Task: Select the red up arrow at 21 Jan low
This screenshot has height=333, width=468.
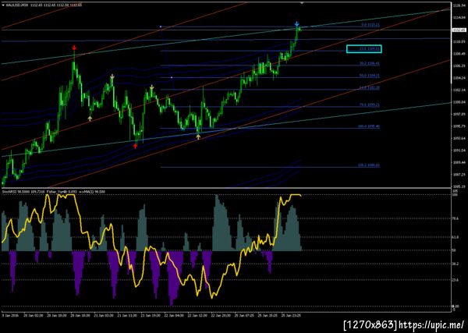Action: [135, 146]
